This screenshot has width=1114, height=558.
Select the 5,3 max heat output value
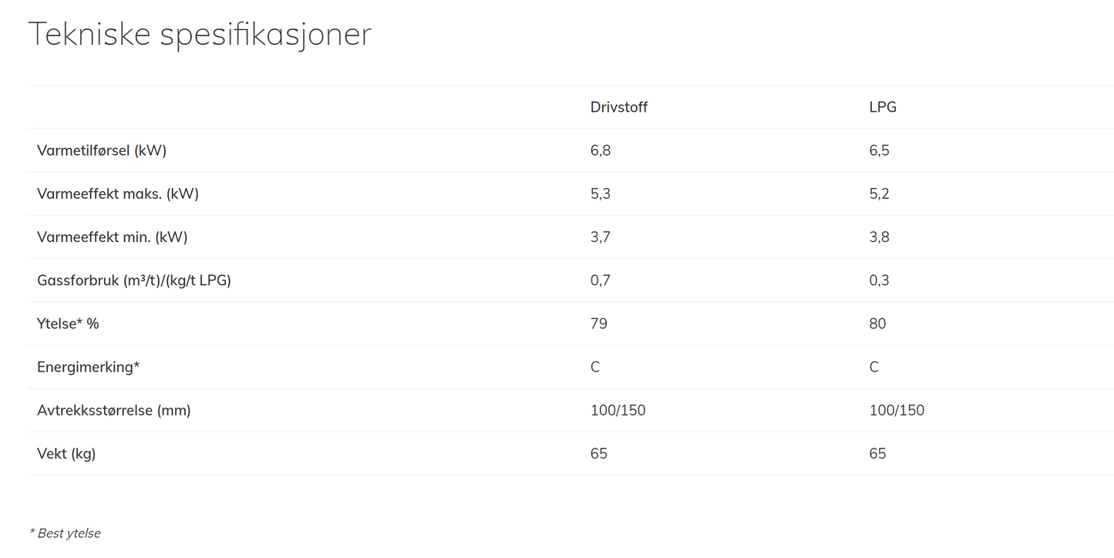click(601, 193)
